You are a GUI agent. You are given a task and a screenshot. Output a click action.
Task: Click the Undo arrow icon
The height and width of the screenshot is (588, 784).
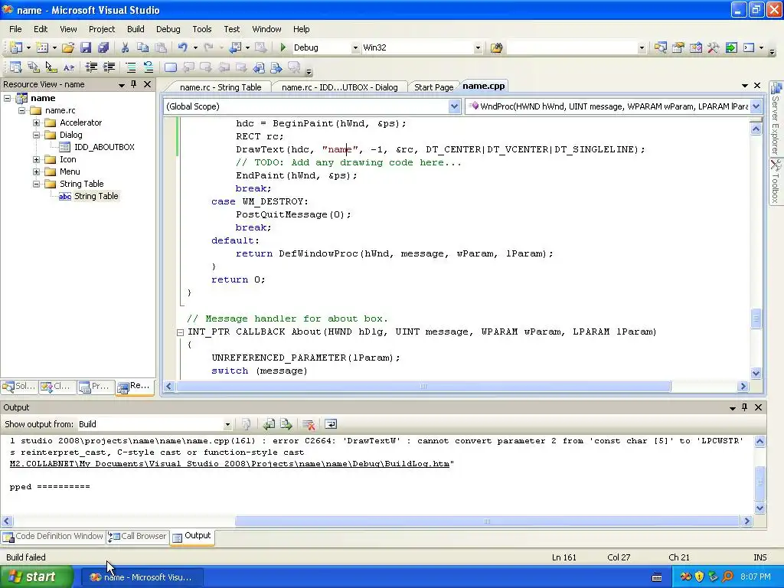[x=182, y=47]
